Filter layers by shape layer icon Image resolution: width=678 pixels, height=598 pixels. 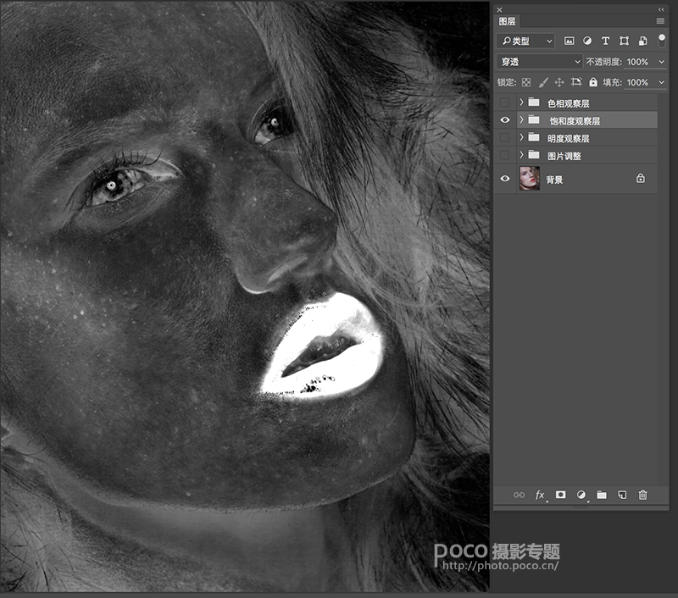tap(624, 41)
